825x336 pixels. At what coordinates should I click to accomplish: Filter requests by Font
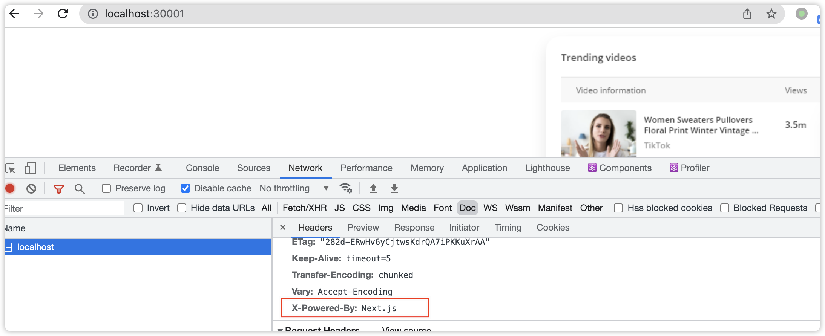(443, 208)
